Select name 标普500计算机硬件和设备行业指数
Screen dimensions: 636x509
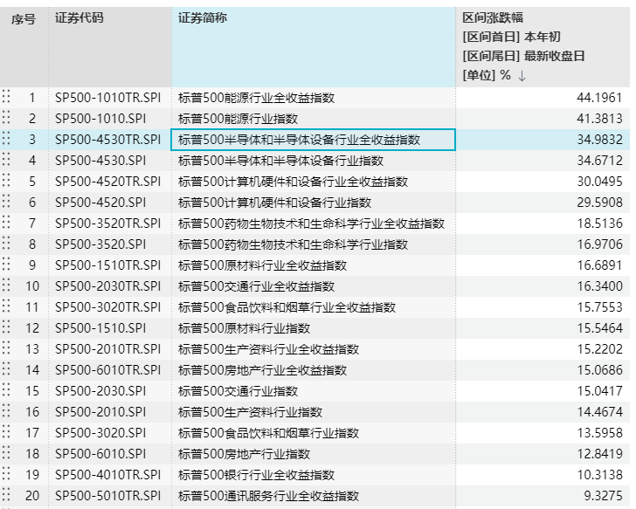[x=274, y=203]
